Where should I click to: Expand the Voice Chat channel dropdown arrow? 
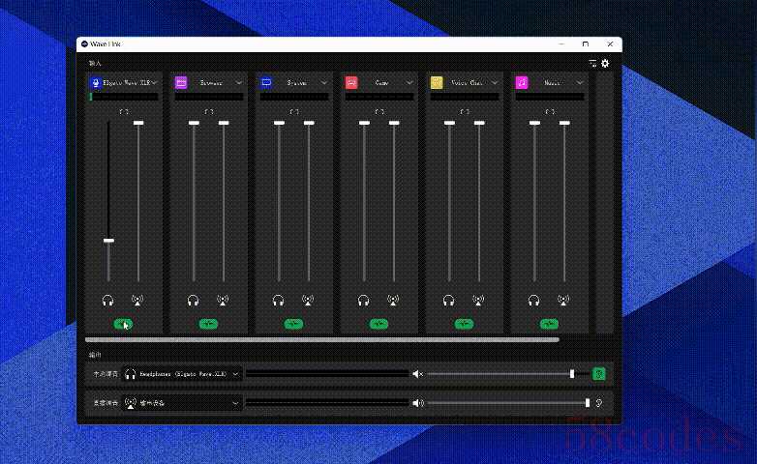tap(495, 83)
